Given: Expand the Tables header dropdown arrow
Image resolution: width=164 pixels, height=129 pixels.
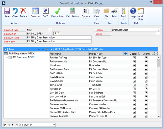Looking at the screenshot, I should click(x=6, y=49).
